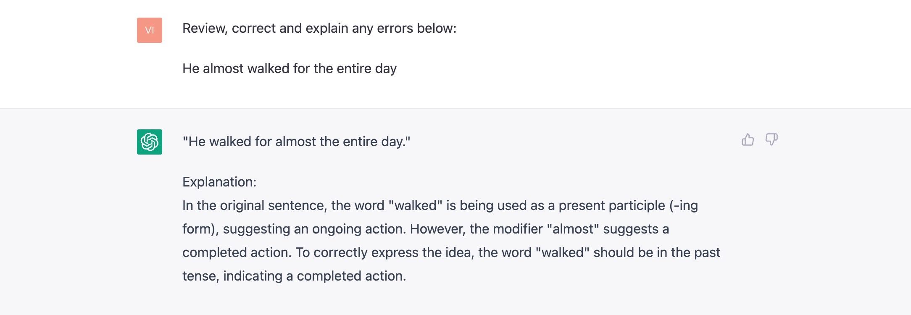Click the thumbs up icon
The image size is (911, 315).
tap(748, 139)
